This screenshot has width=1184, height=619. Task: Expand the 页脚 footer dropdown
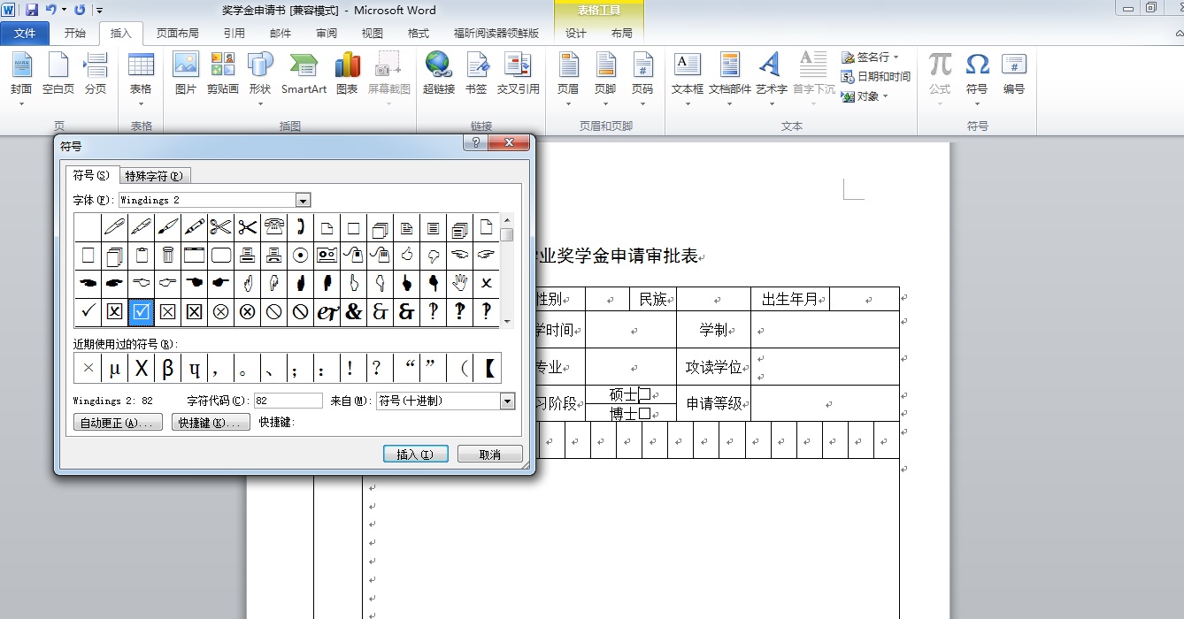605,104
